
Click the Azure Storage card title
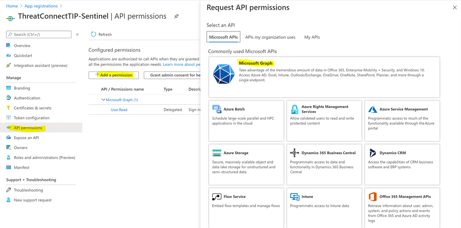tap(236, 153)
